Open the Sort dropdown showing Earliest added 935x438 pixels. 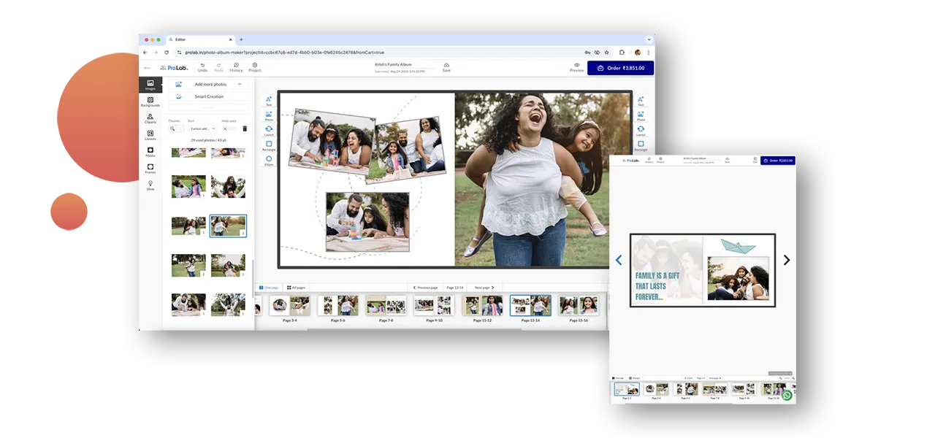(x=202, y=128)
